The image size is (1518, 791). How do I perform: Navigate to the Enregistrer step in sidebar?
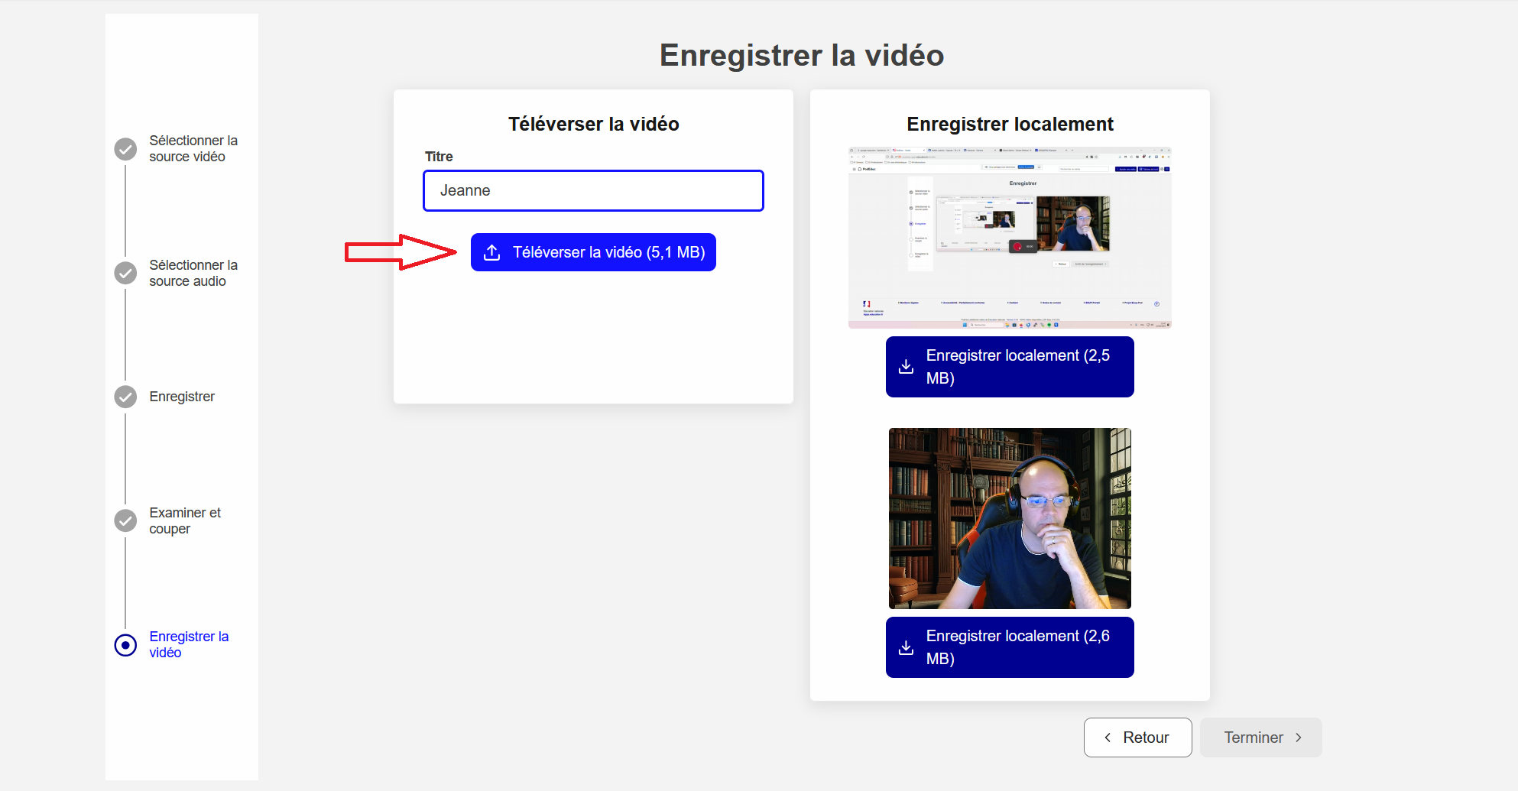click(182, 397)
